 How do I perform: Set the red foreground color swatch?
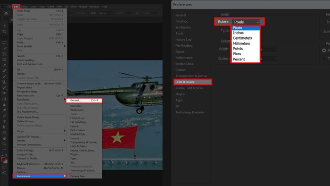(3, 159)
